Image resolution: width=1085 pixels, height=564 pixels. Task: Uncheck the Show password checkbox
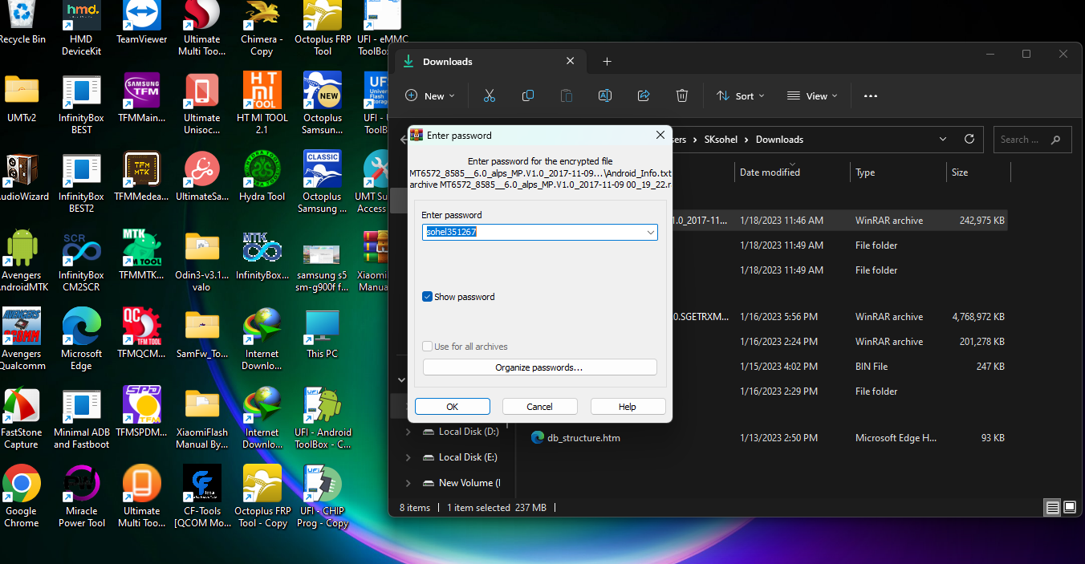pyautogui.click(x=428, y=297)
